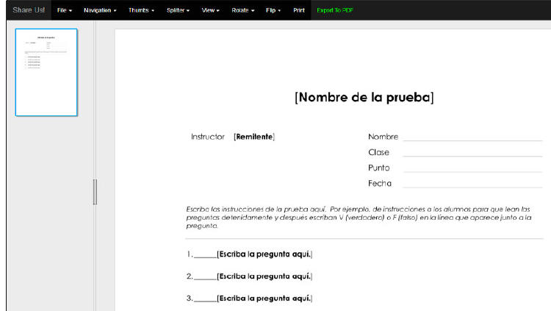The width and height of the screenshot is (551, 311).
Task: Select the [Remitente] instructor placeholder
Action: click(254, 137)
